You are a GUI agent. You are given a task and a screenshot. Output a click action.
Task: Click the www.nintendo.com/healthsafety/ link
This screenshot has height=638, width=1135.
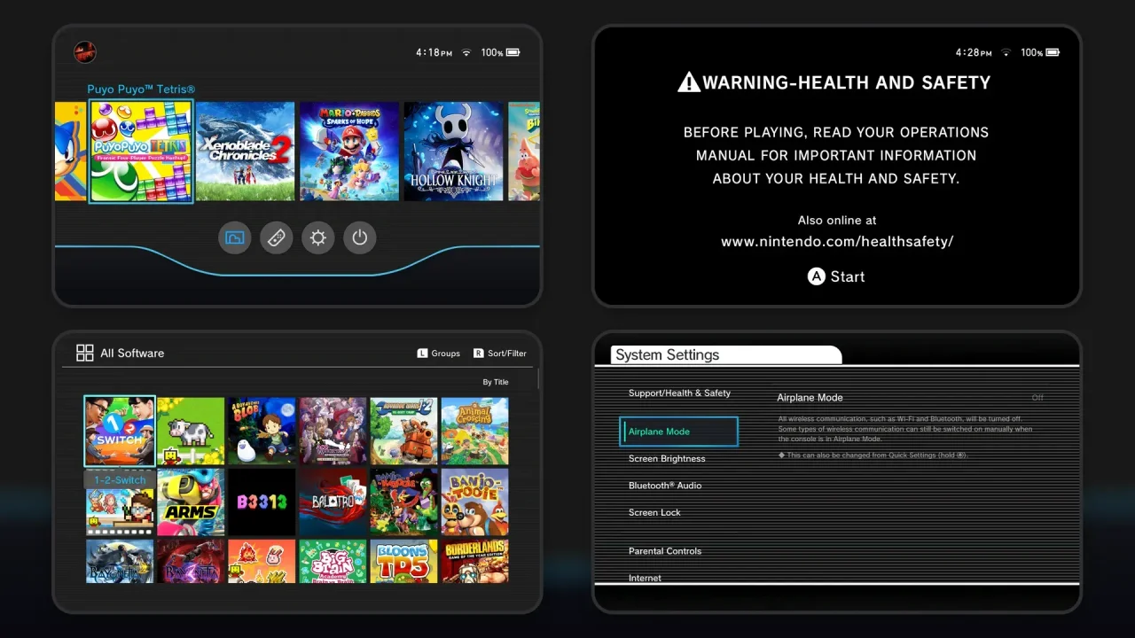click(837, 241)
